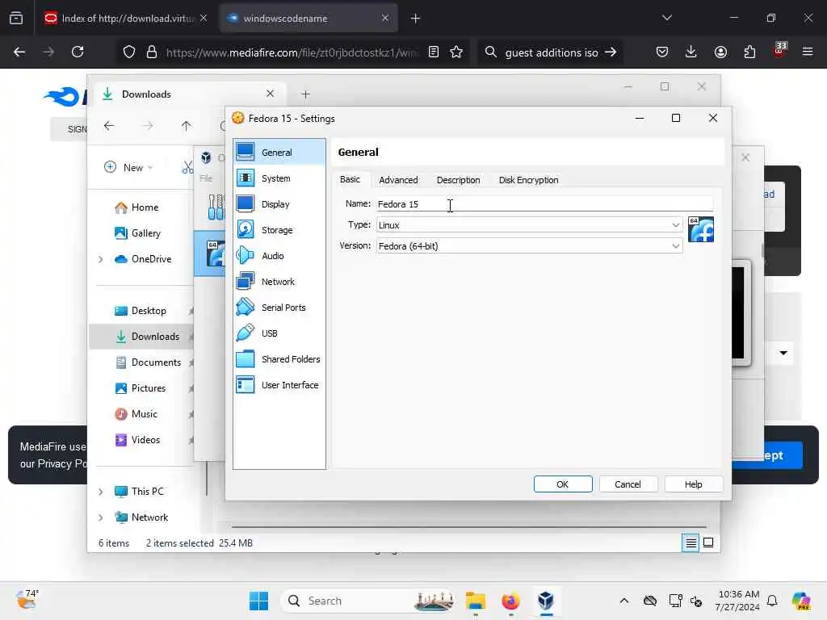Click the New button in File Explorer
Screen dimensions: 827x620
(128, 167)
